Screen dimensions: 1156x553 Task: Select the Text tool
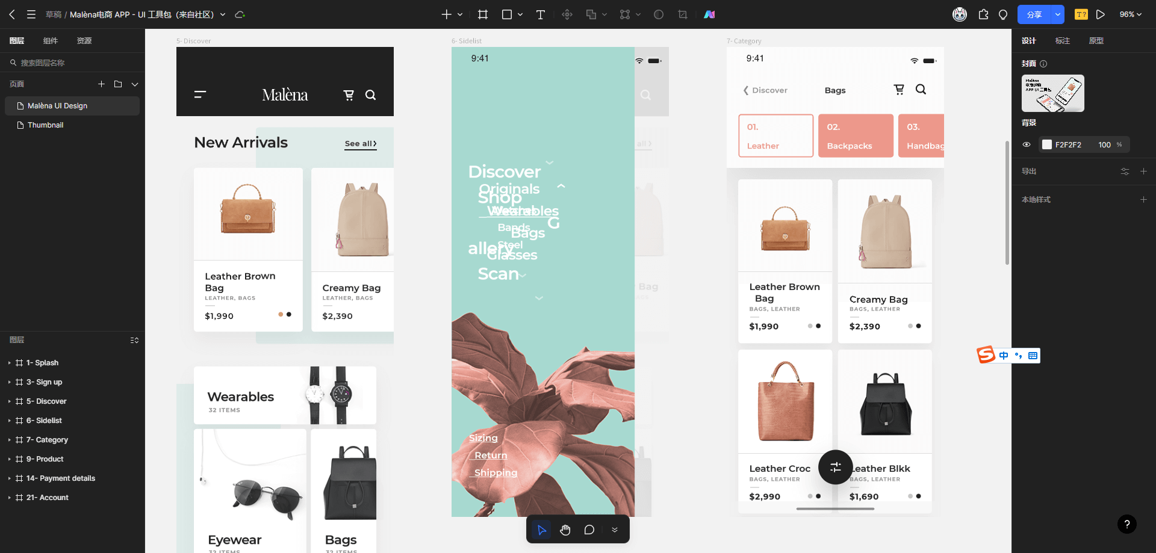pos(541,14)
